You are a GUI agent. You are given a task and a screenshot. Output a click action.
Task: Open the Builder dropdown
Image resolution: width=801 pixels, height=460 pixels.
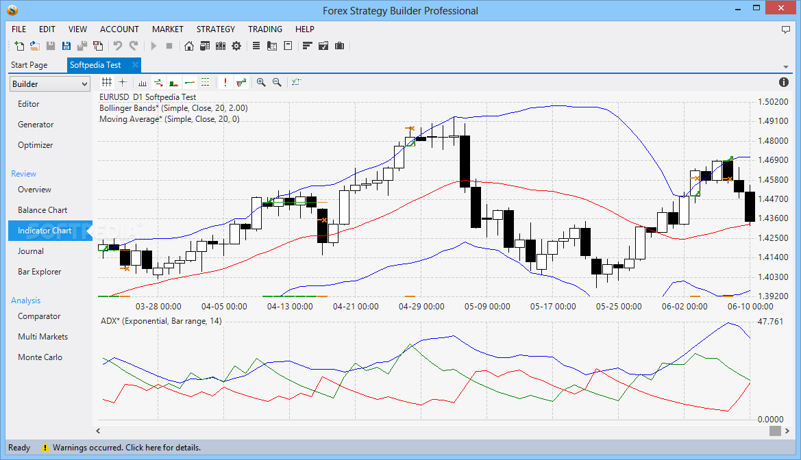coord(50,84)
